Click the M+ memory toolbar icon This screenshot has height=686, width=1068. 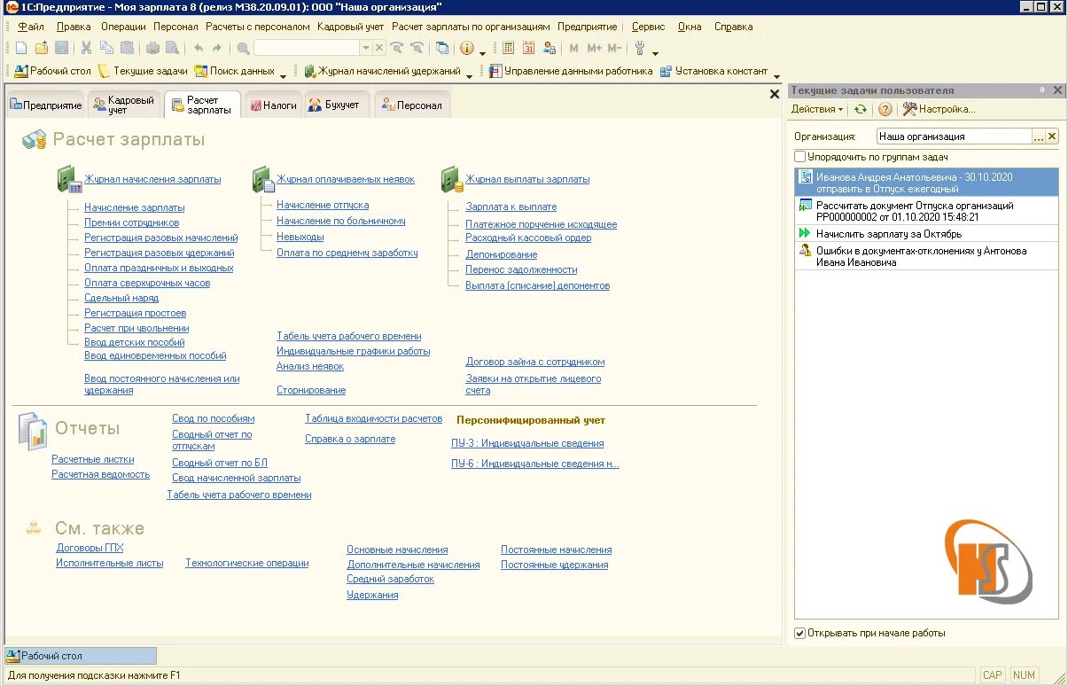pos(594,48)
